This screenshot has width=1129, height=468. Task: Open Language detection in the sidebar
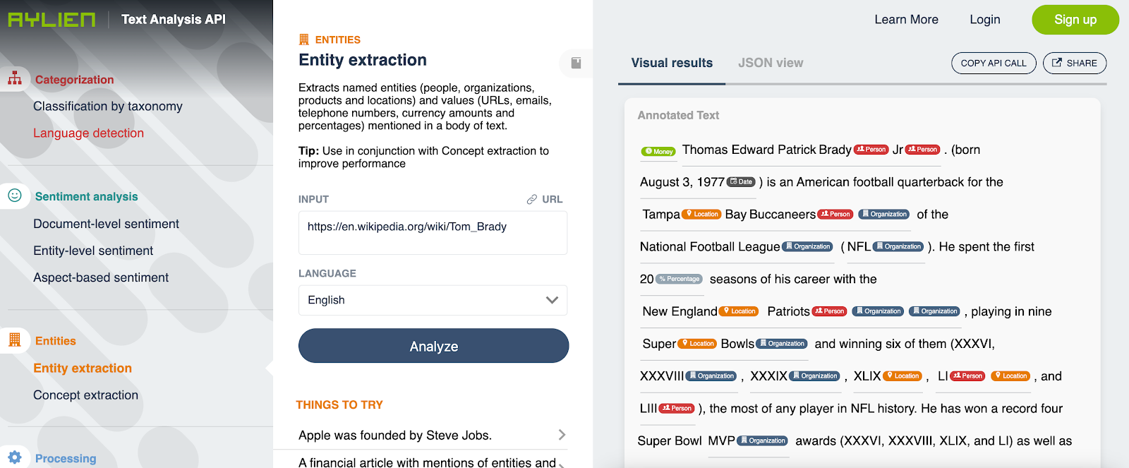pyautogui.click(x=88, y=133)
